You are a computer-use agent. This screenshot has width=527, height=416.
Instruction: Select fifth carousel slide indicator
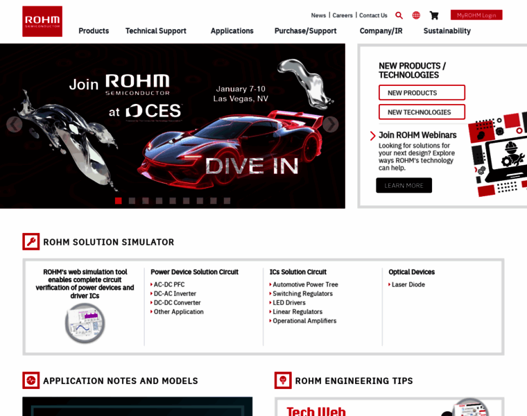tap(173, 200)
